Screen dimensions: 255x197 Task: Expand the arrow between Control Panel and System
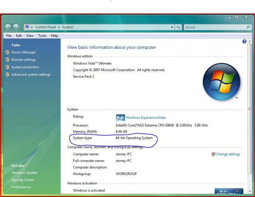coord(59,27)
